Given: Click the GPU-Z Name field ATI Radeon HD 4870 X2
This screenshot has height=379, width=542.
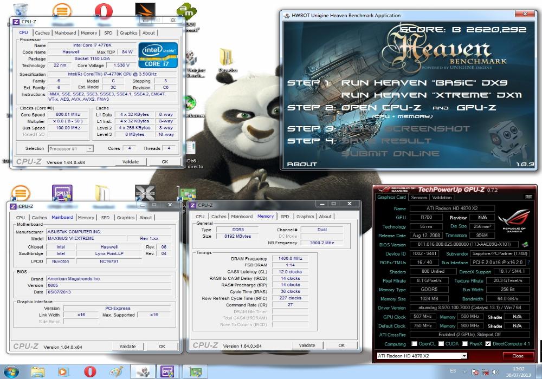Looking at the screenshot, I should (452, 208).
